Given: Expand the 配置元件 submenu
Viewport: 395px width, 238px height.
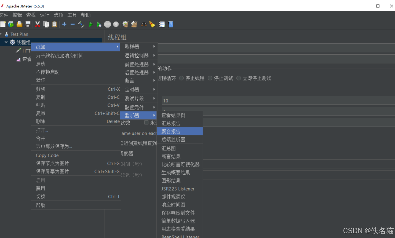Looking at the screenshot, I should pos(139,107).
